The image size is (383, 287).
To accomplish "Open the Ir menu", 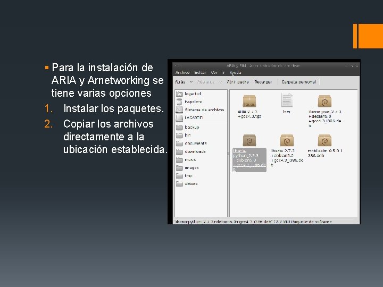I will 224,72.
